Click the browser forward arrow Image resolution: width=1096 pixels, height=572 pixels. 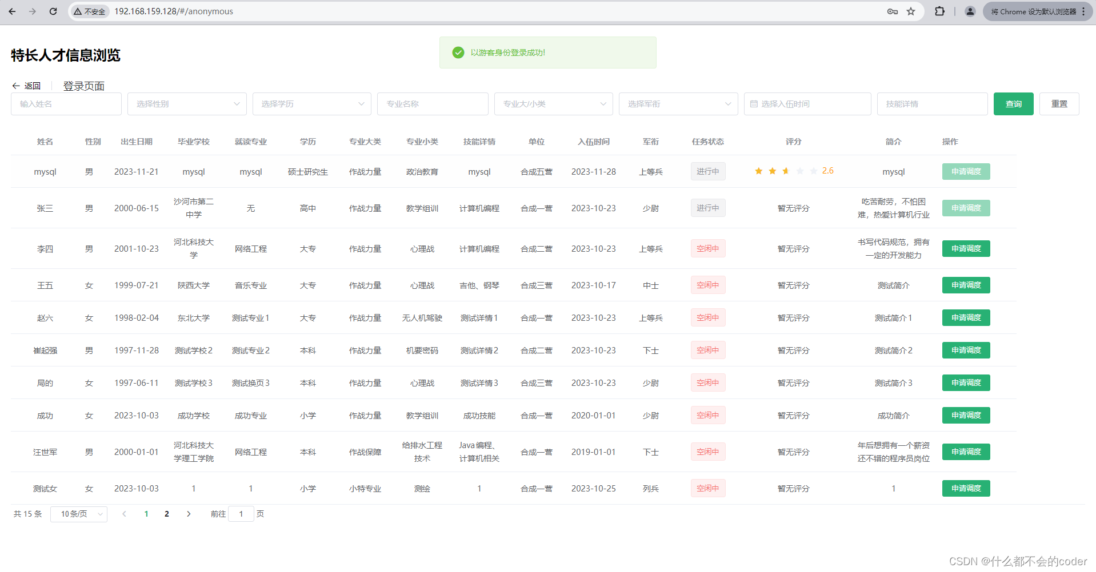pos(33,11)
